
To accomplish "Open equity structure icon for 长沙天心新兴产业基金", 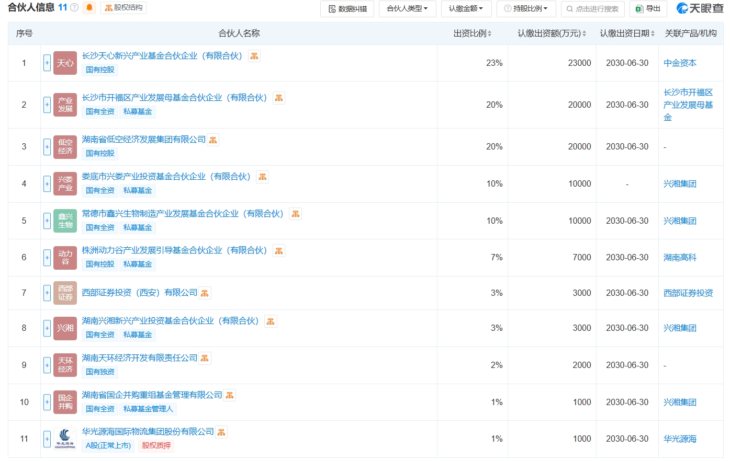I will pos(254,56).
